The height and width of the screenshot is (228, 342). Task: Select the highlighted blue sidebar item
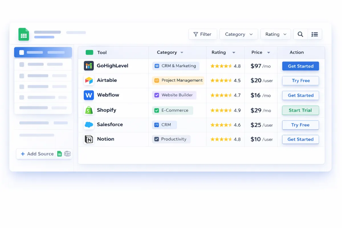pos(43,52)
